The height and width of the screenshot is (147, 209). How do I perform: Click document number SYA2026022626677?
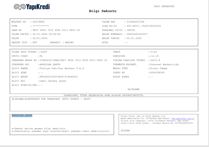tap(137, 34)
